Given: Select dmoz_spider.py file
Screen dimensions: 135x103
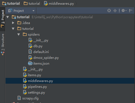Looking at the screenshot, I should [x=46, y=58].
